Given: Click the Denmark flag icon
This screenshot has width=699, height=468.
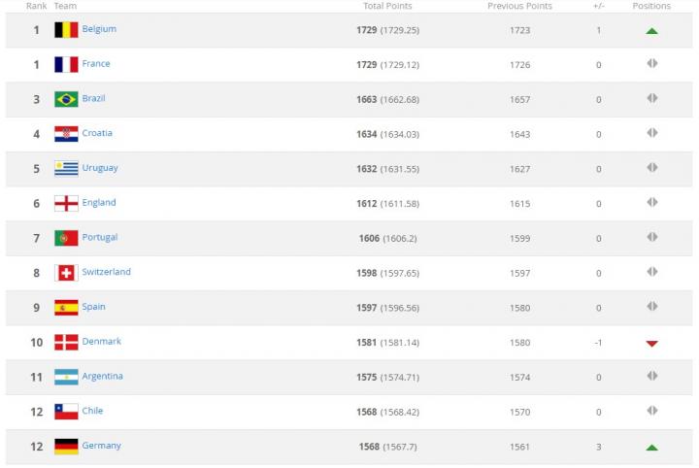Looking at the screenshot, I should 66,342.
